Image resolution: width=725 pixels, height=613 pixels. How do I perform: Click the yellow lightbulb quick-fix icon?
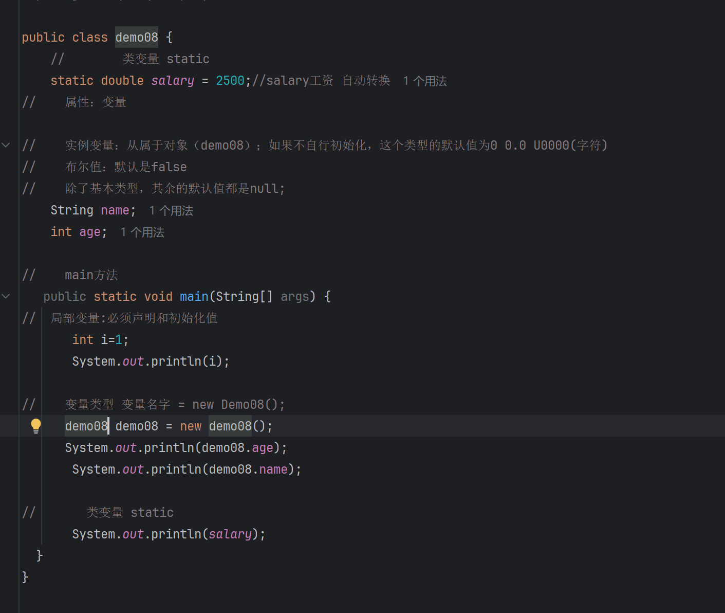pos(35,426)
